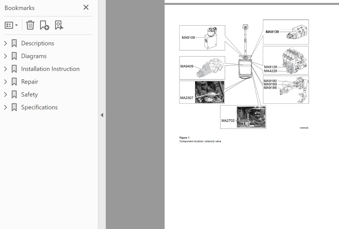Image resolution: width=339 pixels, height=229 pixels.
Task: Expand the Descriptions bookmark chevron
Action: tap(5, 43)
